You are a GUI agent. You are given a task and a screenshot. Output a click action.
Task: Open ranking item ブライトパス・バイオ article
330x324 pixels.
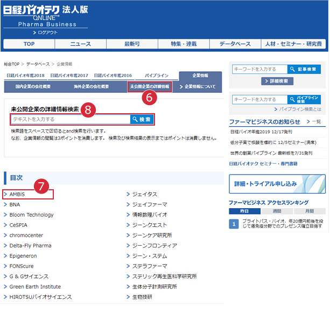(283, 224)
